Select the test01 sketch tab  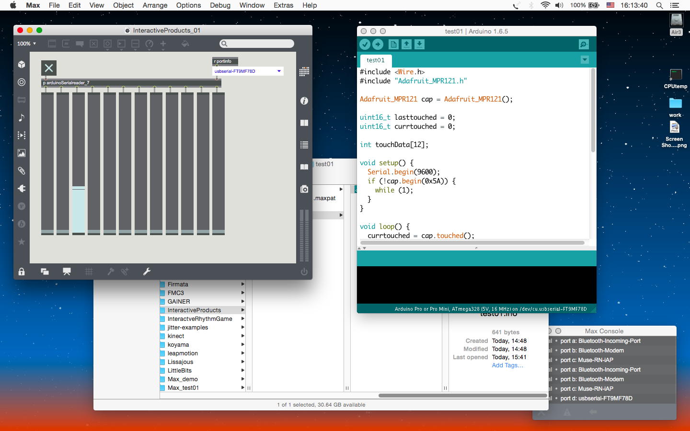376,60
